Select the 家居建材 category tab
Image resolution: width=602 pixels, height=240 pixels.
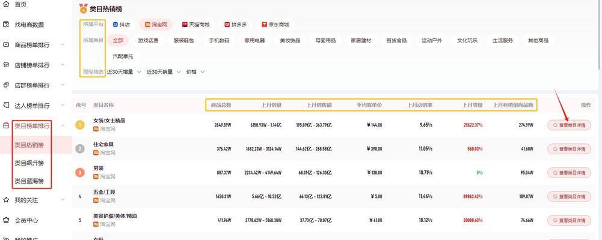pyautogui.click(x=361, y=40)
